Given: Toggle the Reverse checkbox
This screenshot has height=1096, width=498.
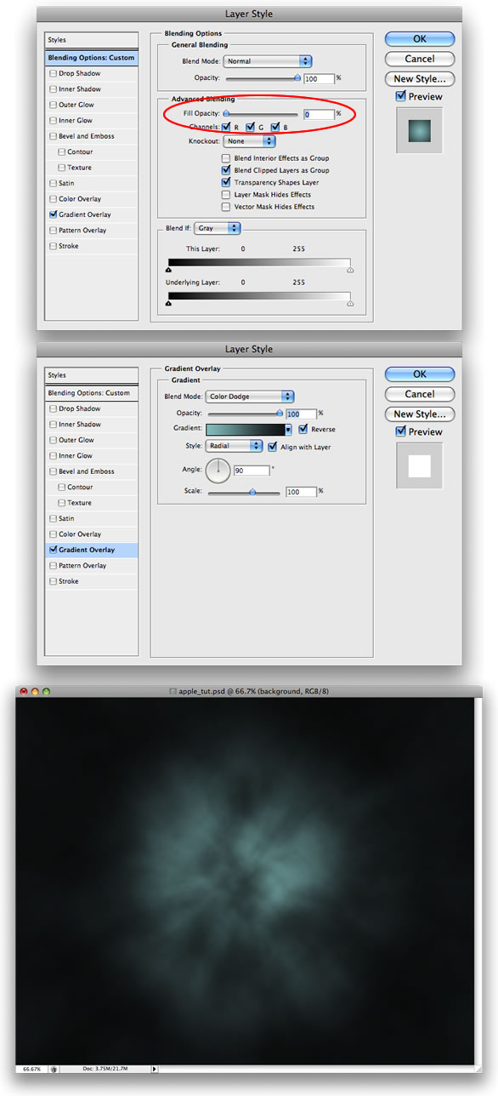Looking at the screenshot, I should click(303, 430).
